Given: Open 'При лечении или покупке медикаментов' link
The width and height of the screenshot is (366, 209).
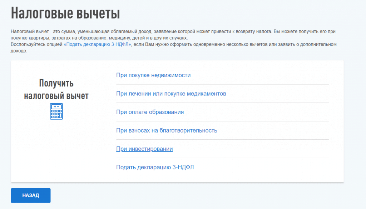Looking at the screenshot, I should click(x=171, y=94).
